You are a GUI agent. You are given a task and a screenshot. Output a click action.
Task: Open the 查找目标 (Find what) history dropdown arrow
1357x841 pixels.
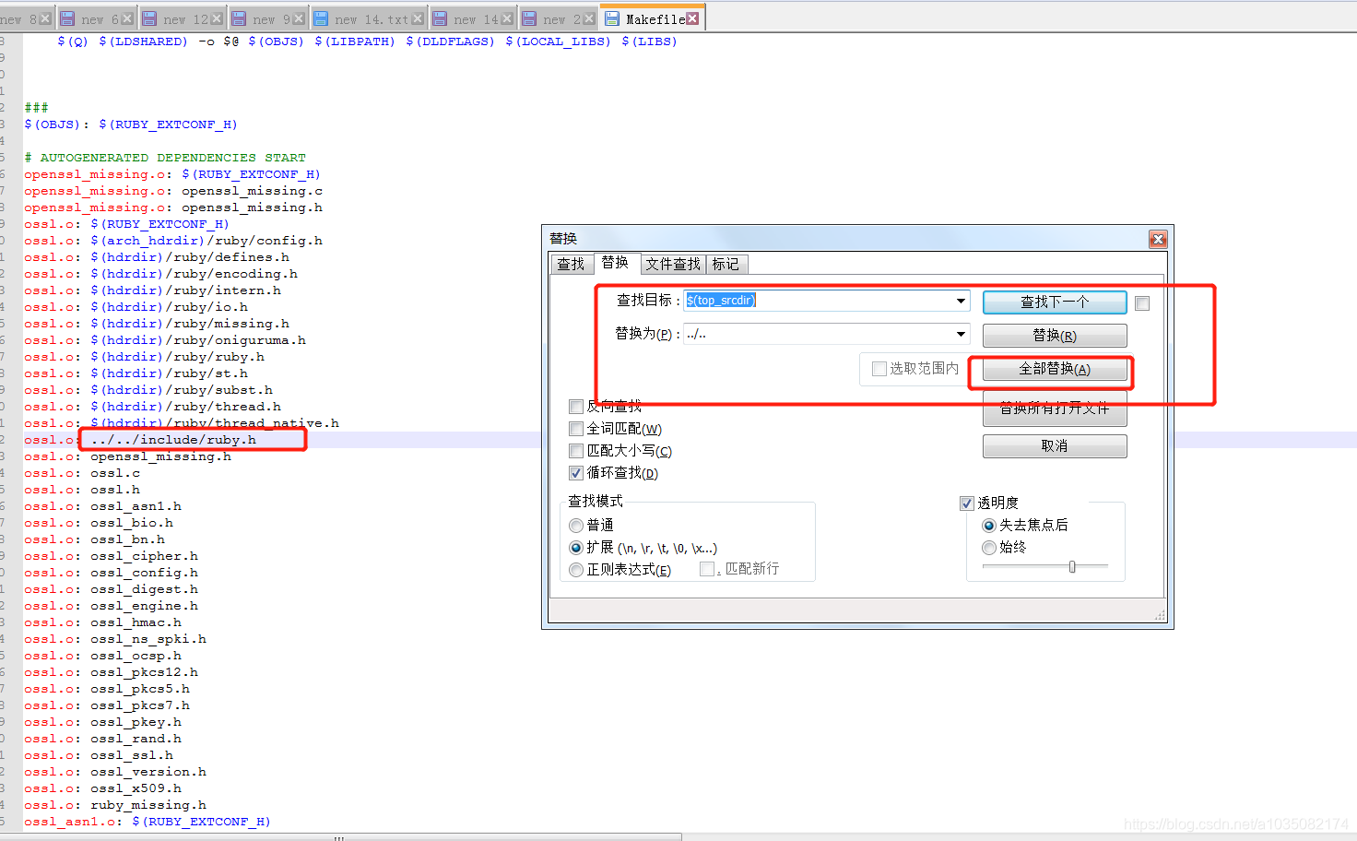coord(961,301)
